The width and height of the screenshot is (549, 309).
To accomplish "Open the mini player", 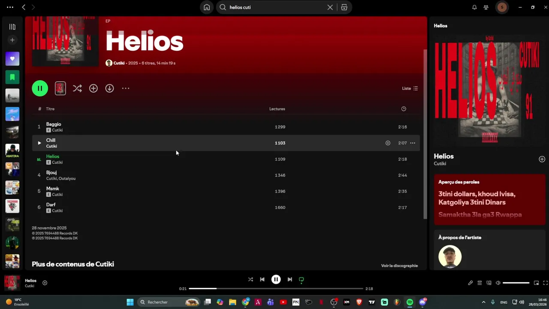I will click(536, 283).
